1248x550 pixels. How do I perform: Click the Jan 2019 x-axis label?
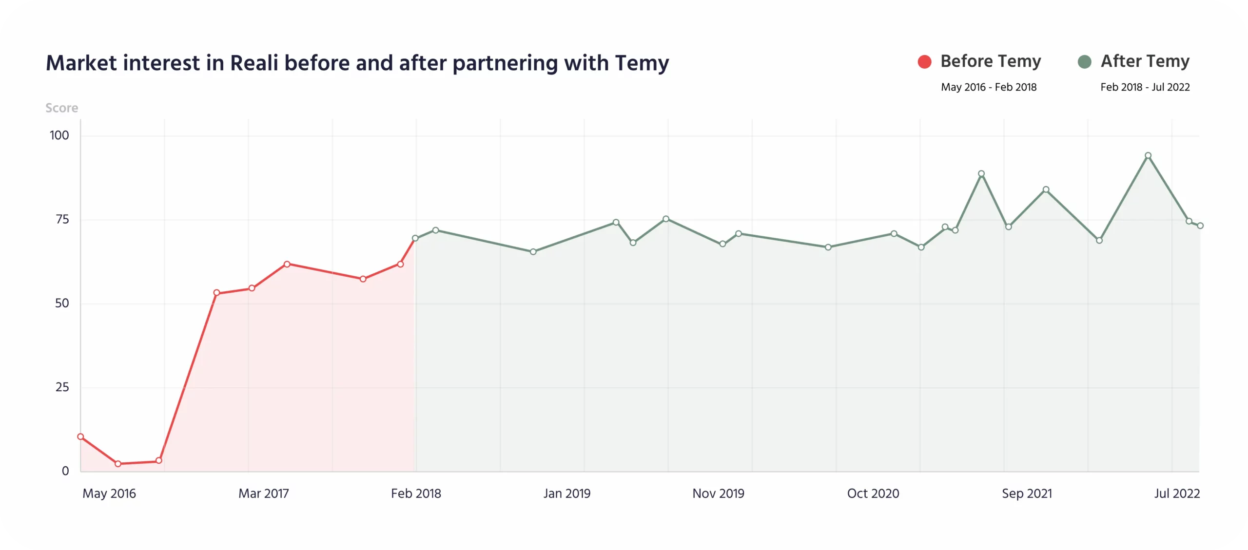point(567,493)
